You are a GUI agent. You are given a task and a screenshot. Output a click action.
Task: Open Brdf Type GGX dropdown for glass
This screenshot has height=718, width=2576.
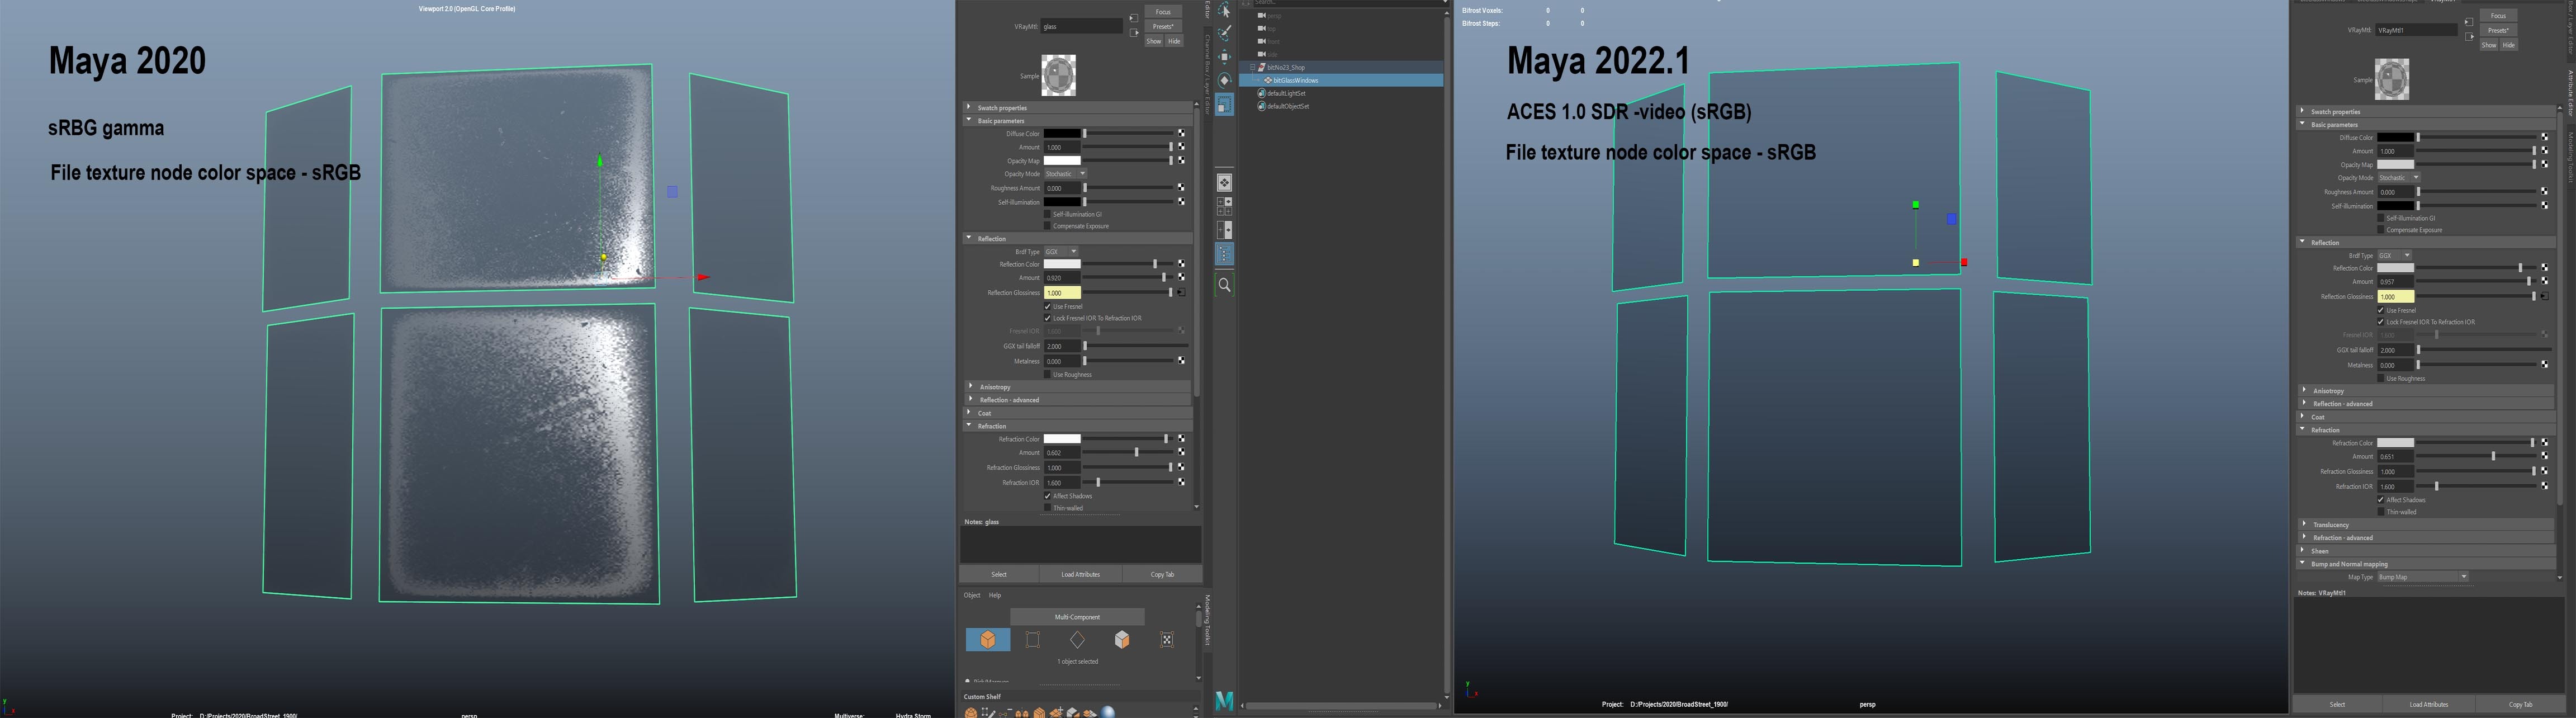1062,251
